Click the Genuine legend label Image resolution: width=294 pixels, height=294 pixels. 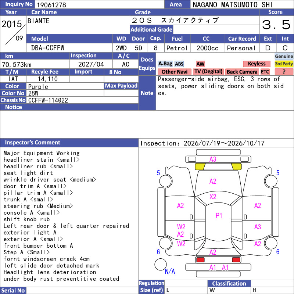tap(284, 56)
